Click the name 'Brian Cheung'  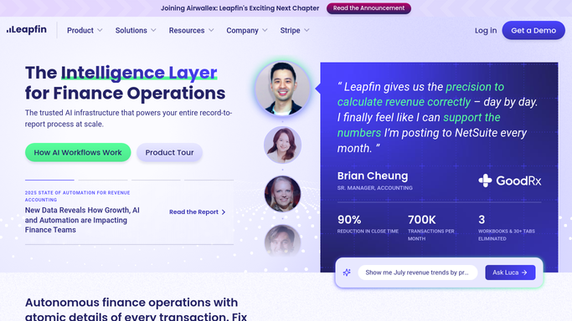click(373, 176)
